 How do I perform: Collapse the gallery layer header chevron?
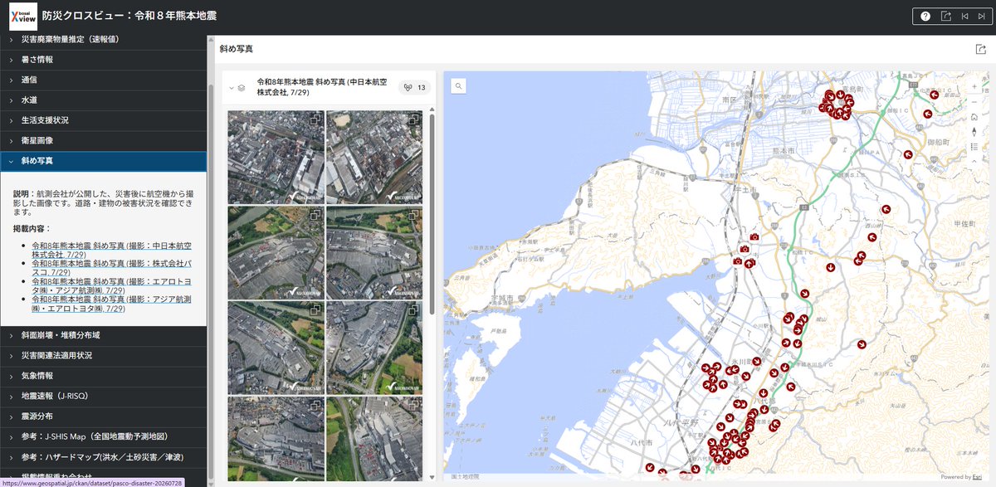click(x=230, y=87)
